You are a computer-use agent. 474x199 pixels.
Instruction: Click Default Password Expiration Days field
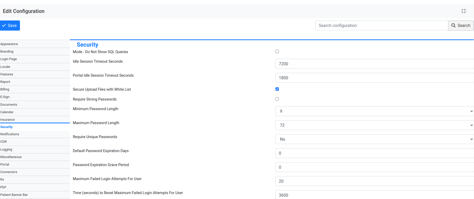pos(374,153)
